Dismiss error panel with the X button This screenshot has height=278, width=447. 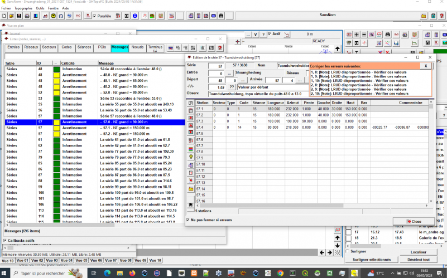[x=426, y=66]
